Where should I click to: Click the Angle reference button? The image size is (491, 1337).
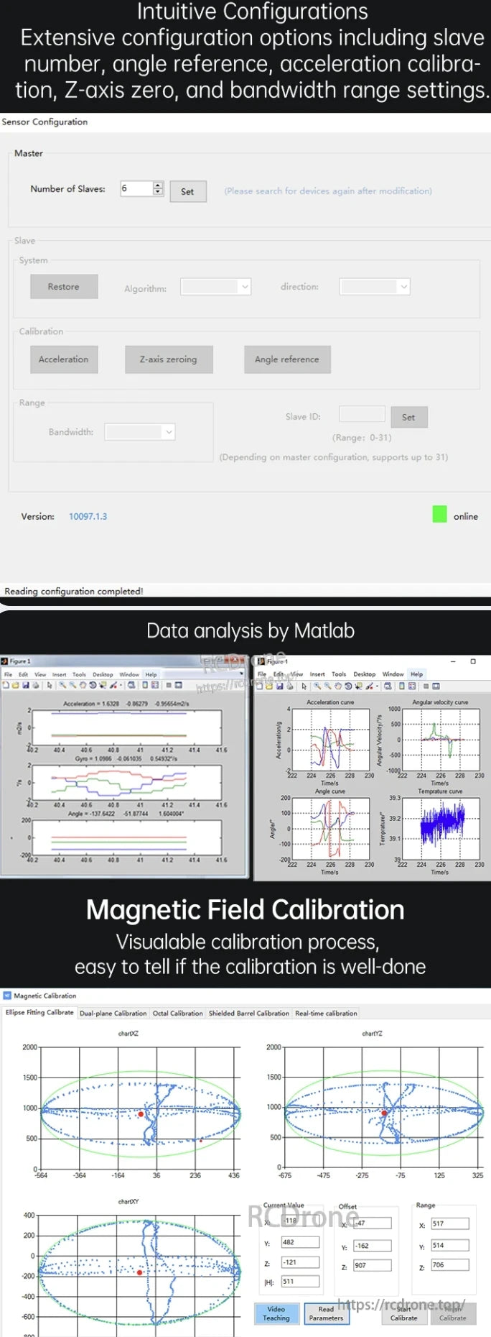(x=287, y=359)
